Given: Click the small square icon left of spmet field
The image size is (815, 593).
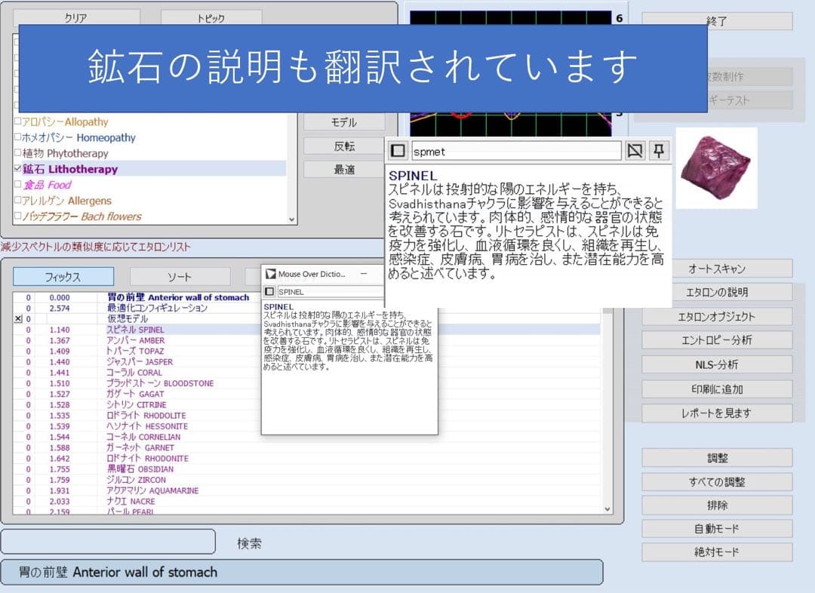Looking at the screenshot, I should click(398, 150).
